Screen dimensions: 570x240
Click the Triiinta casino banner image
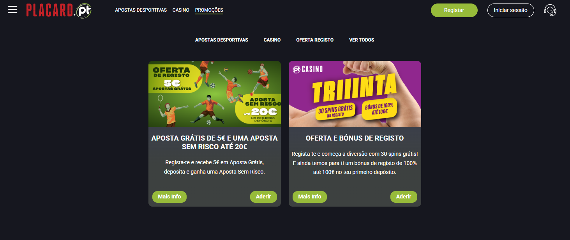pyautogui.click(x=355, y=94)
